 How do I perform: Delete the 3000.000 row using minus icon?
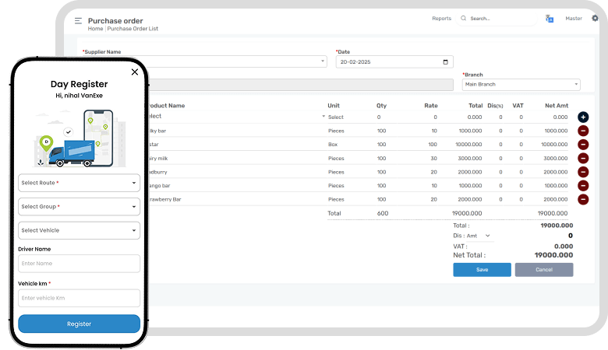583,158
